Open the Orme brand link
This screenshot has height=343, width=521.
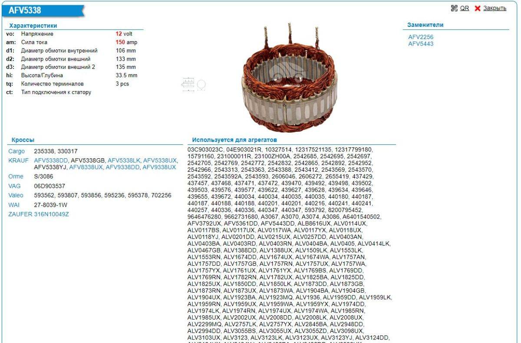pyautogui.click(x=16, y=176)
